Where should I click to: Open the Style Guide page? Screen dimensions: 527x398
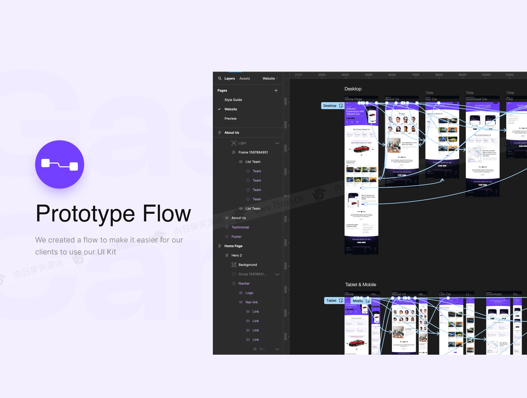tap(233, 100)
